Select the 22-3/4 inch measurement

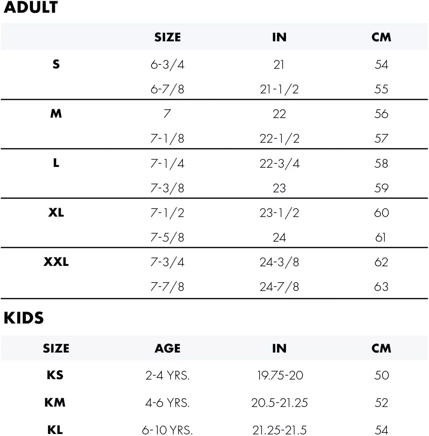279,163
